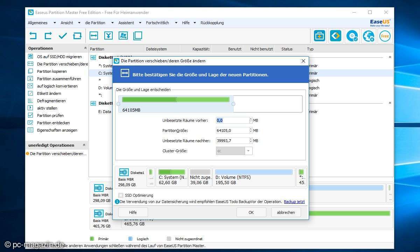The image size is (420, 252).
Task: Click the Eigenschaften anzeigen icon
Action: tap(30, 130)
